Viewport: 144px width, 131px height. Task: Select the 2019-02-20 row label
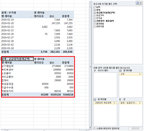coord(8,23)
